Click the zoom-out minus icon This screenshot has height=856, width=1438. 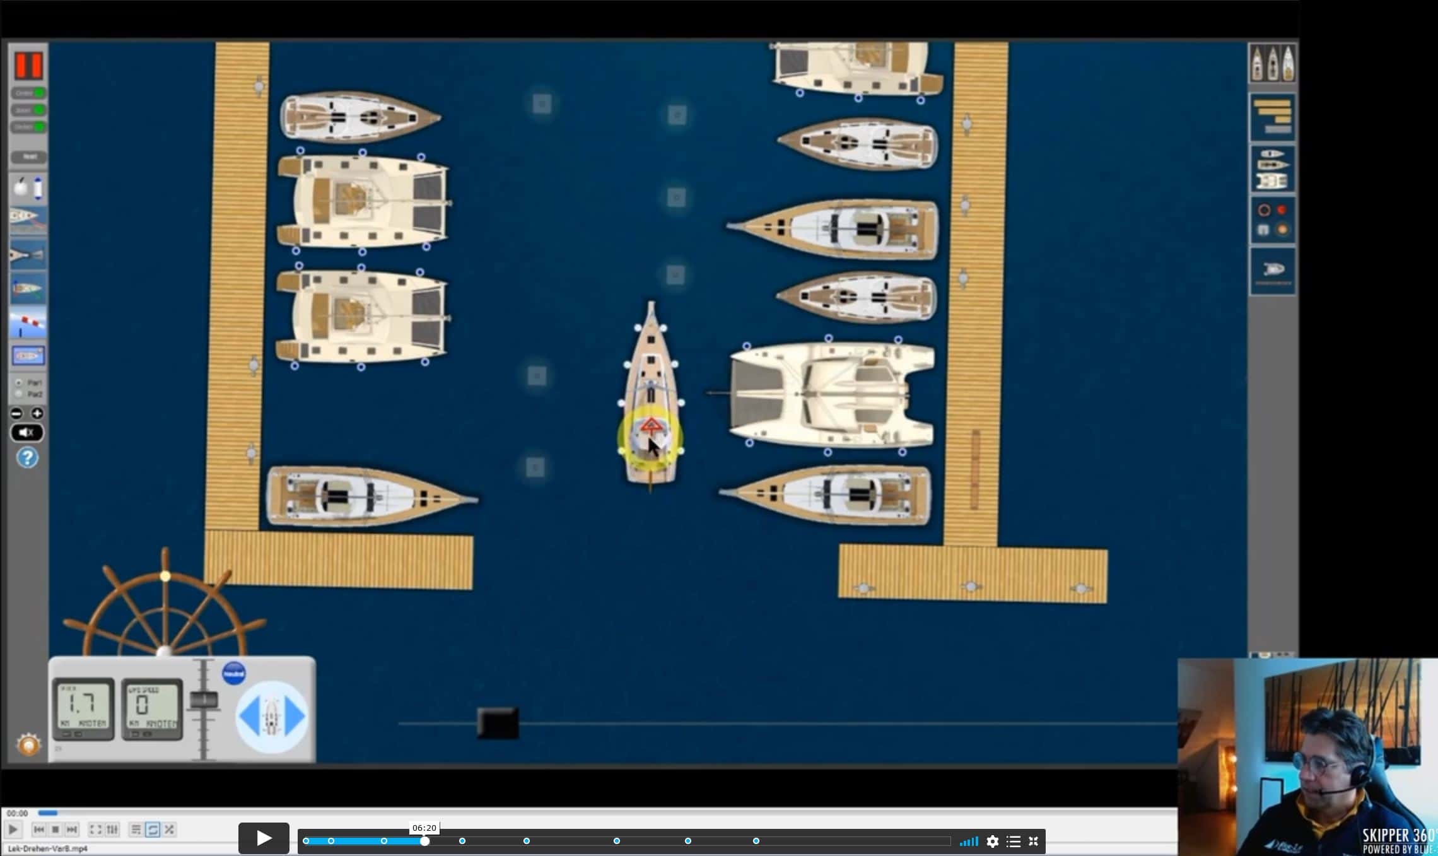[x=17, y=414]
